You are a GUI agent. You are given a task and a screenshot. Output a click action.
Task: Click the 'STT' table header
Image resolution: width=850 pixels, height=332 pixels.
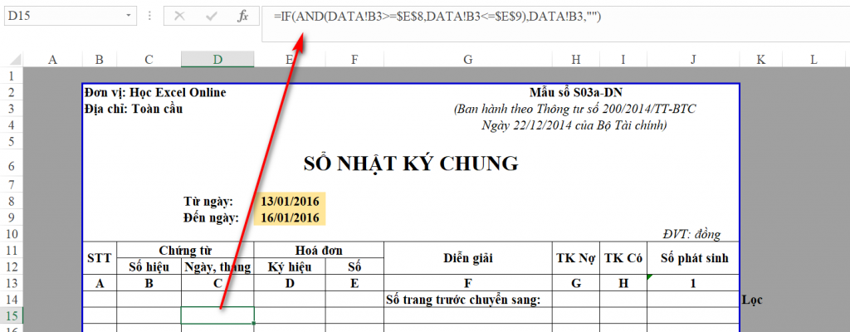(x=100, y=258)
